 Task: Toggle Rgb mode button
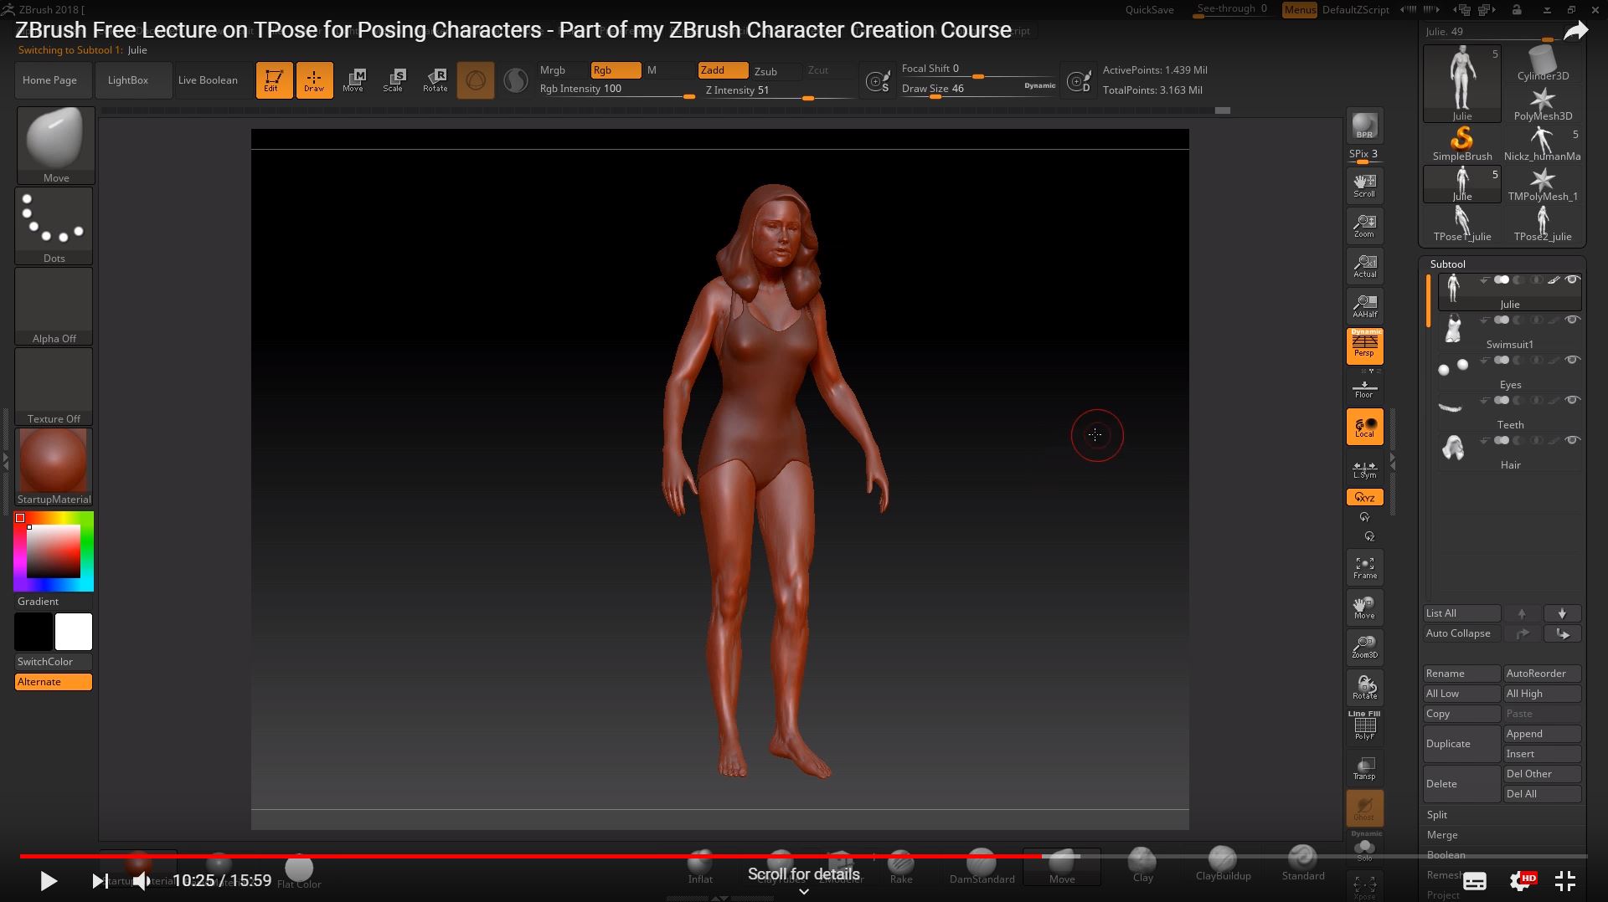coord(616,70)
